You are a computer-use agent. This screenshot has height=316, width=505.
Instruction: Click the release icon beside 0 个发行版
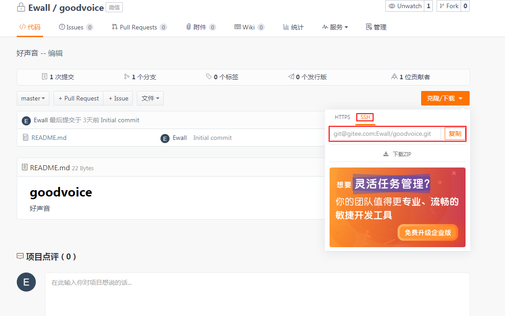[x=291, y=77]
